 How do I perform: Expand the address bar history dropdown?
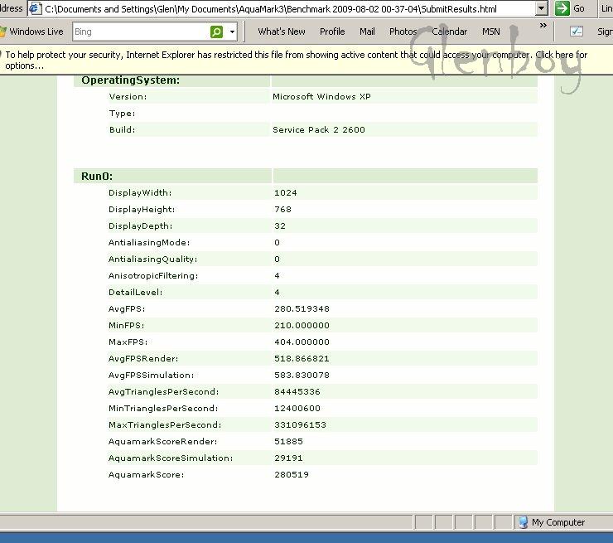coord(541,8)
